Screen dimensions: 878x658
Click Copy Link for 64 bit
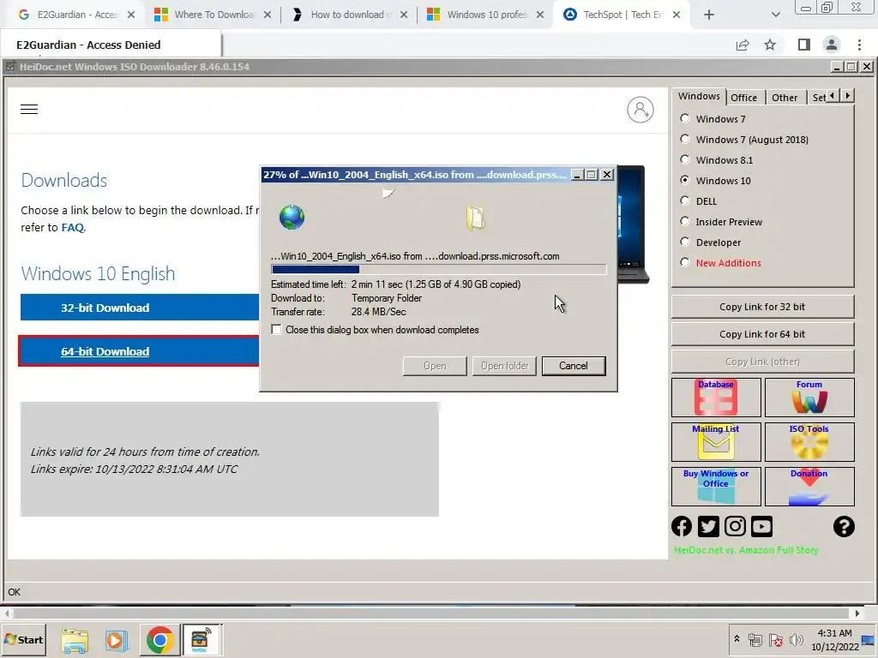tap(762, 334)
